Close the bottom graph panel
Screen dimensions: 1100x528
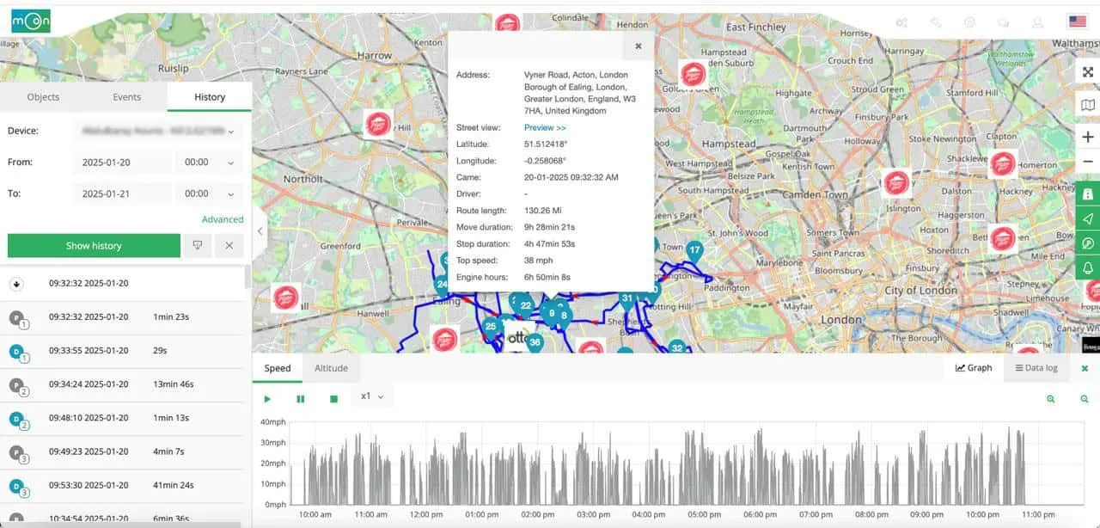point(1085,368)
